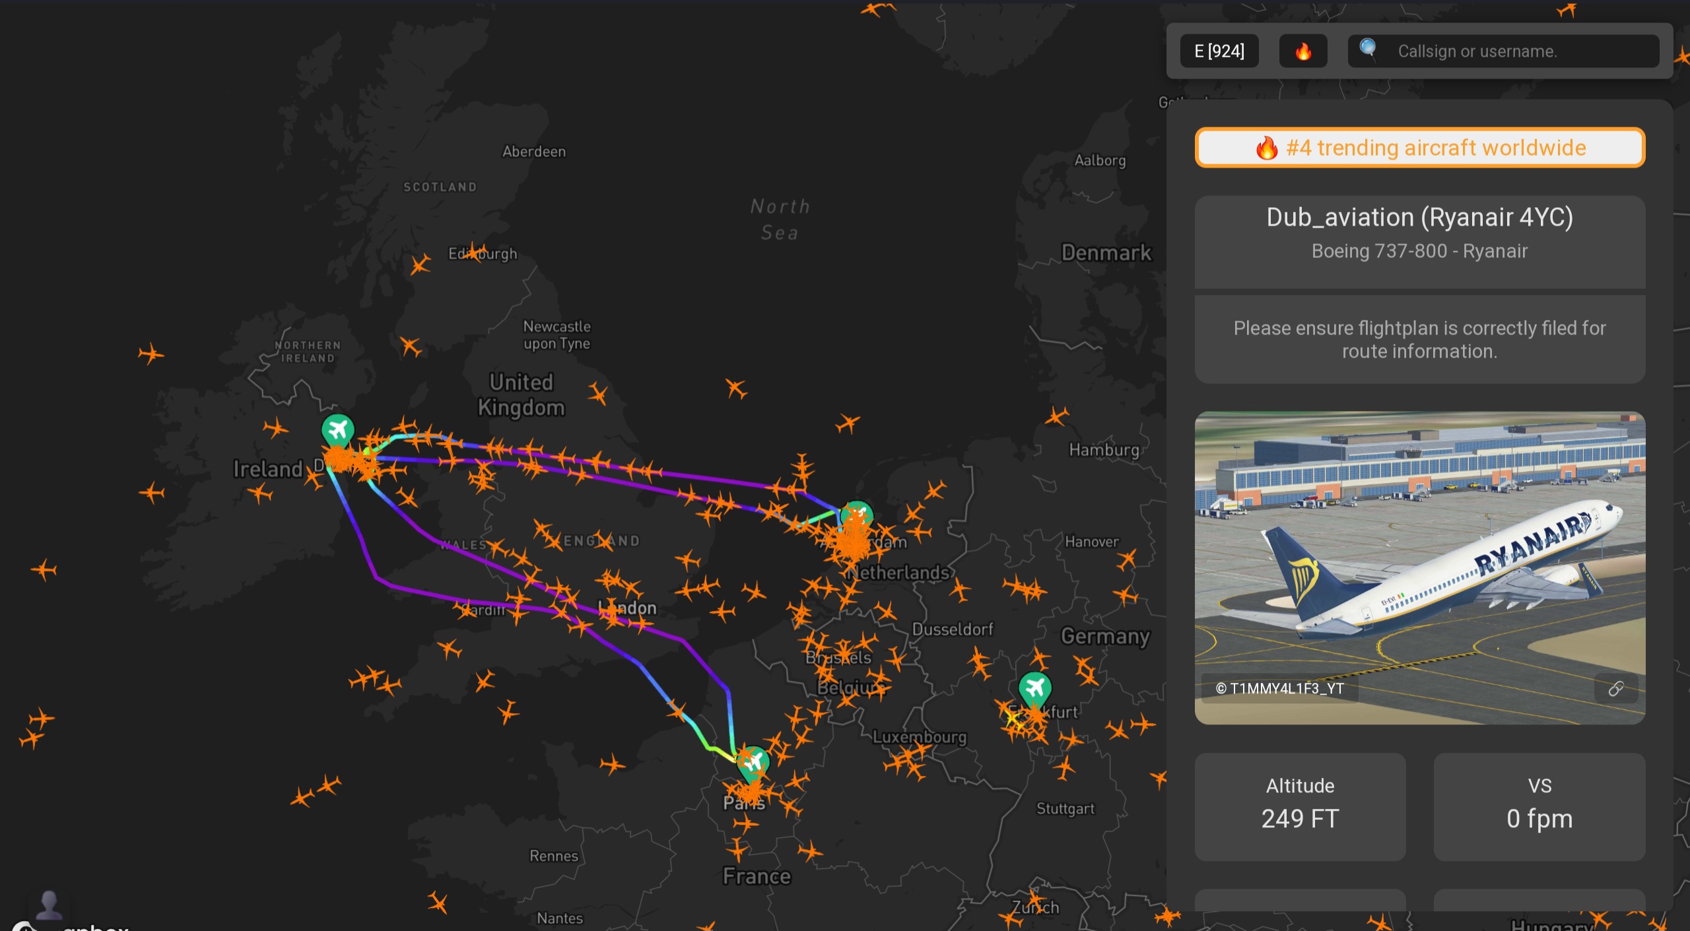Click the Paris airport marker pin

pyautogui.click(x=753, y=761)
